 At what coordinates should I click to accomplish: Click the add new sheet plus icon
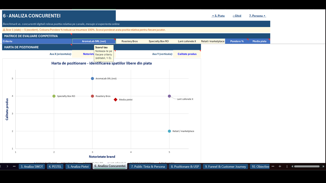click(x=280, y=166)
